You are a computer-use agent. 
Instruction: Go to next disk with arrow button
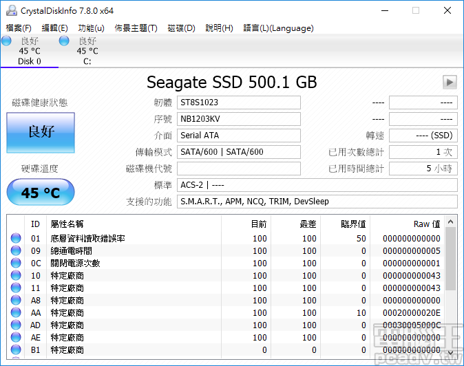(450, 82)
